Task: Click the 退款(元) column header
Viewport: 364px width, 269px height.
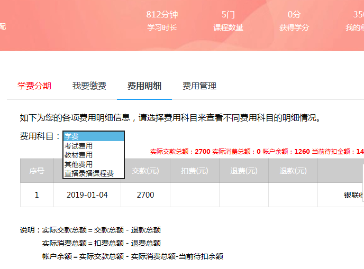Action: click(x=293, y=171)
